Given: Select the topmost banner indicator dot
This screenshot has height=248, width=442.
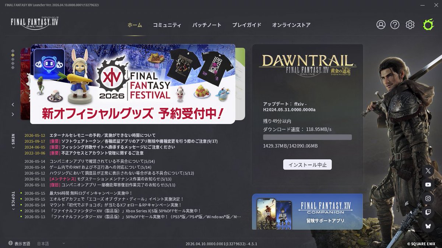Looking at the screenshot, I should (x=13, y=51).
